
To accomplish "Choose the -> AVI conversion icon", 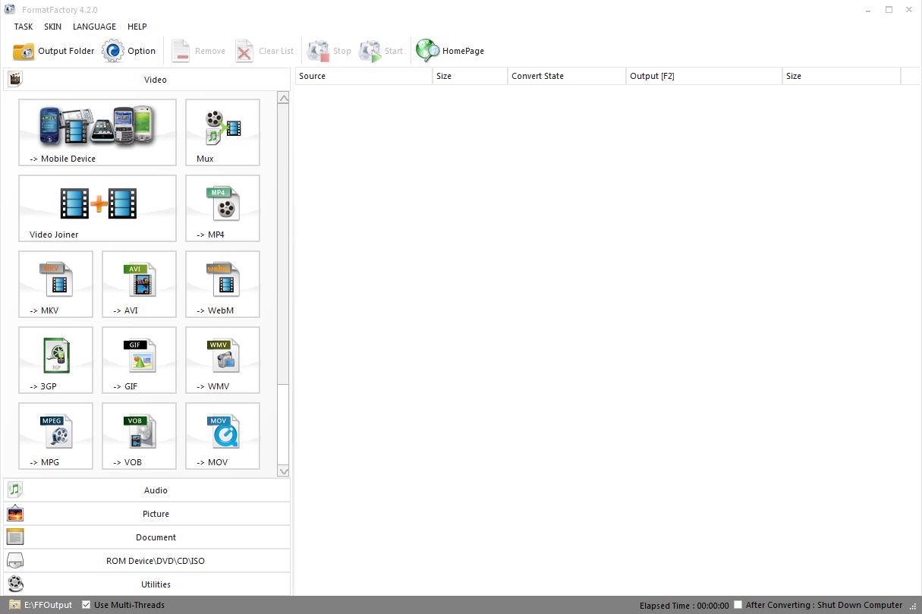I will pyautogui.click(x=139, y=284).
